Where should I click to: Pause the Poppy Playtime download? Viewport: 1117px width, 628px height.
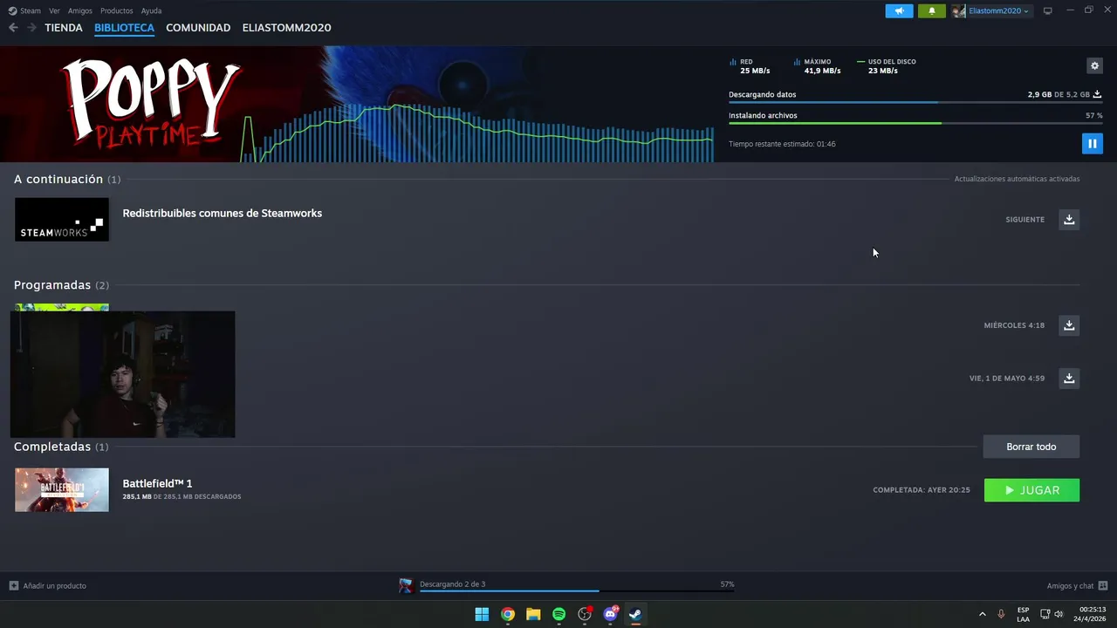pyautogui.click(x=1092, y=143)
